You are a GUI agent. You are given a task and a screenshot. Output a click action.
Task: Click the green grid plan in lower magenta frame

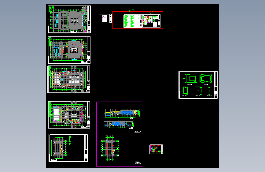click(x=110, y=148)
